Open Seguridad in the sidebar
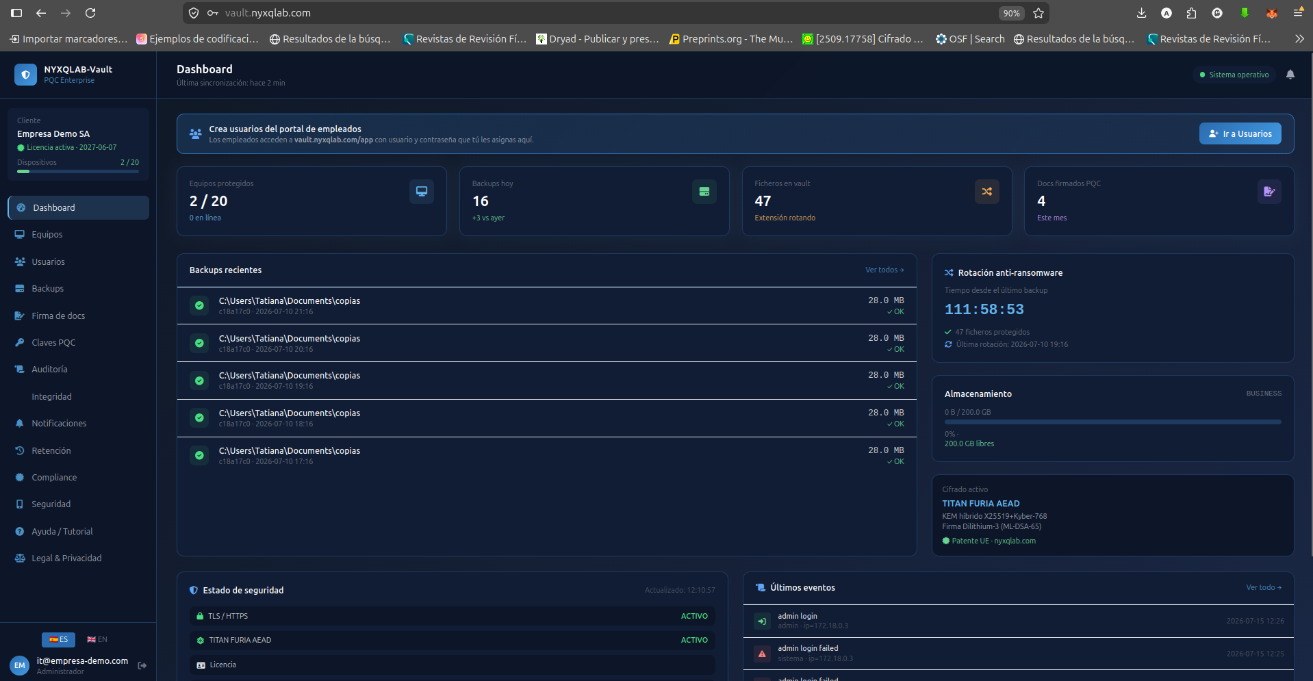Image resolution: width=1313 pixels, height=681 pixels. (79, 504)
